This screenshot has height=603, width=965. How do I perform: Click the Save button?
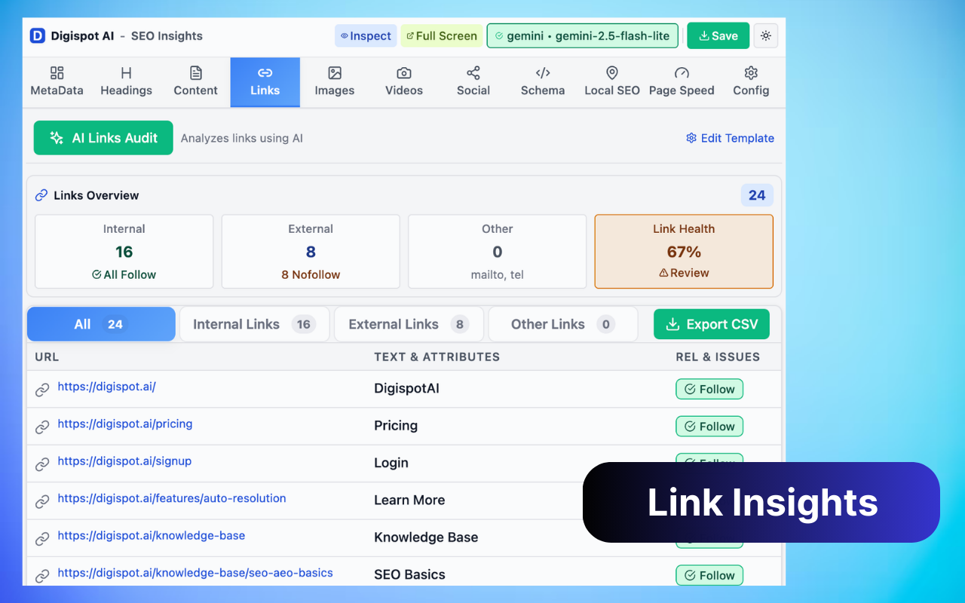718,35
